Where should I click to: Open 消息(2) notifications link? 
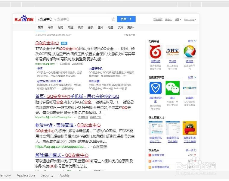pos(169,20)
